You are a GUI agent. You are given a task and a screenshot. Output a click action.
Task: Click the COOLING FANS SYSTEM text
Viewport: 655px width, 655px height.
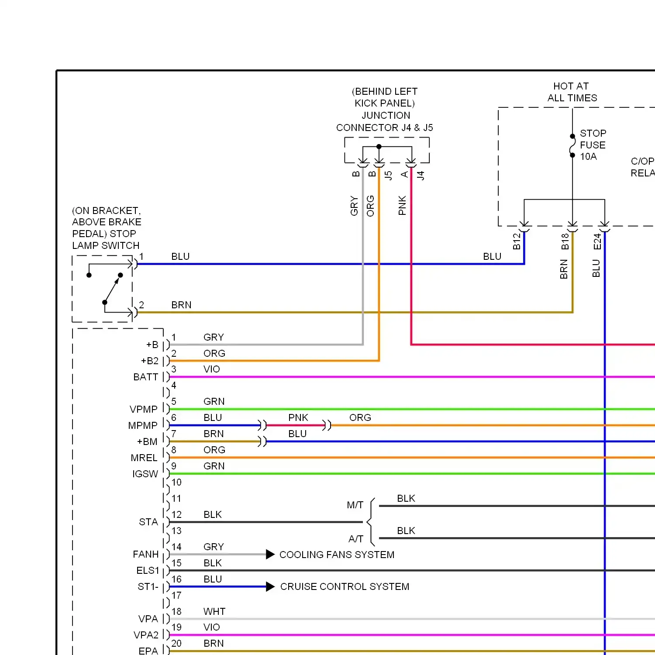[x=337, y=555]
